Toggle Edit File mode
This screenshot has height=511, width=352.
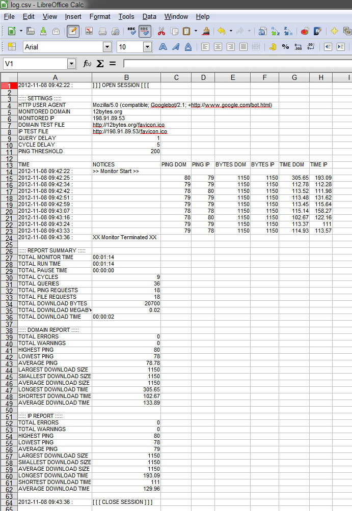pos(73,31)
